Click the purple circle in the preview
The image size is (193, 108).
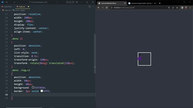click(139, 59)
